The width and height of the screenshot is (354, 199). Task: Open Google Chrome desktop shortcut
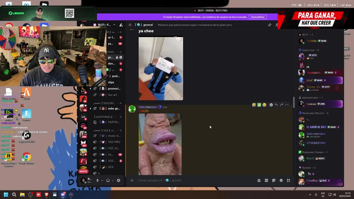tap(27, 159)
